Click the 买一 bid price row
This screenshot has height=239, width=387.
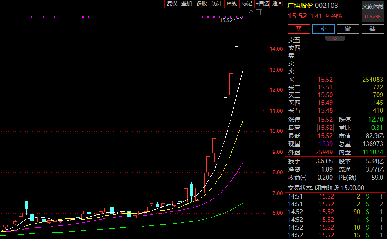point(335,80)
